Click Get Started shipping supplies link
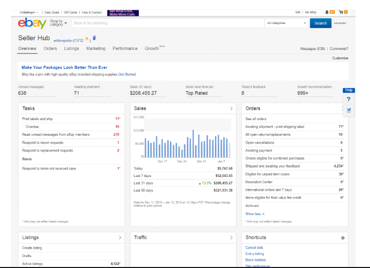 pyautogui.click(x=127, y=74)
